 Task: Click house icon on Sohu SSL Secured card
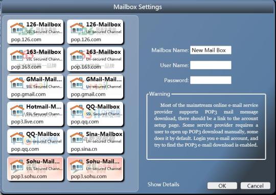pos(17,165)
